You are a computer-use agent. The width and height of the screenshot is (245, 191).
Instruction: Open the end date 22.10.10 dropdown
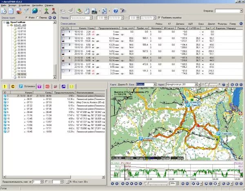tap(154, 18)
